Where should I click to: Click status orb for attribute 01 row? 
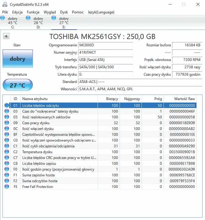point(7,105)
